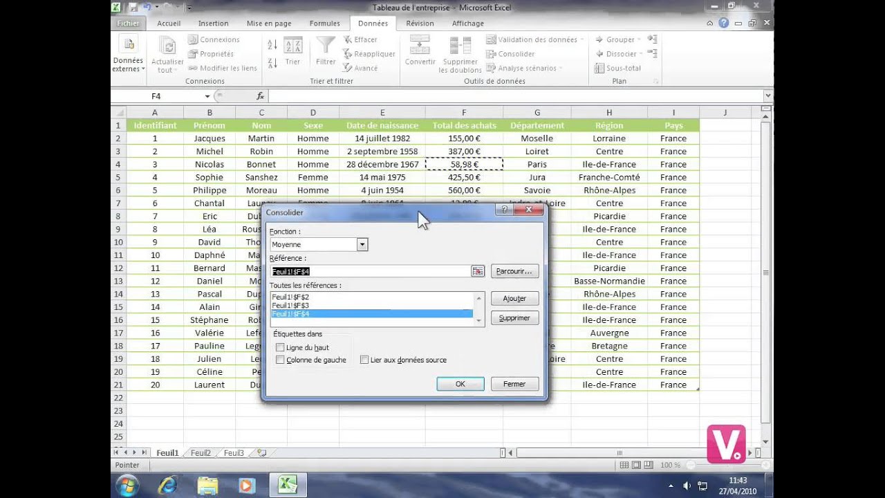Click Supprimer button in dialog
Screen dimensions: 885x498
[514, 318]
